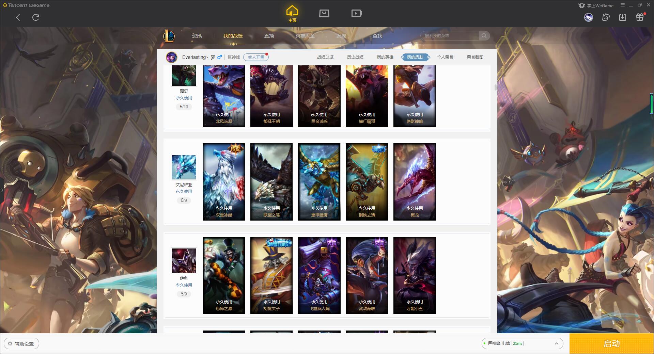
Task: Switch to 查找 tab
Action: 377,36
